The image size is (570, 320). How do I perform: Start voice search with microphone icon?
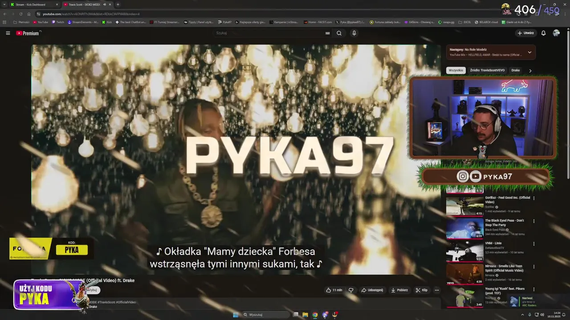tap(354, 33)
